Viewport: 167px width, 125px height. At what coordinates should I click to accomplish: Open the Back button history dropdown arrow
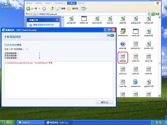(39, 9)
